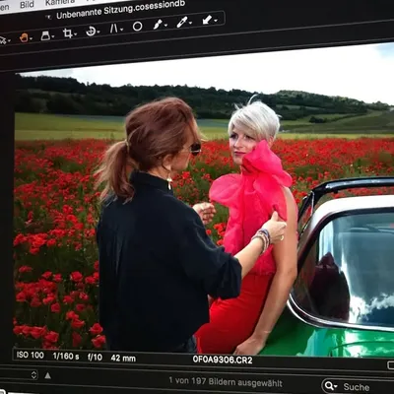The width and height of the screenshot is (394, 394).
Task: Select the pointer cursor tool at the toolbar's left edge
Action: pyautogui.click(x=3, y=40)
